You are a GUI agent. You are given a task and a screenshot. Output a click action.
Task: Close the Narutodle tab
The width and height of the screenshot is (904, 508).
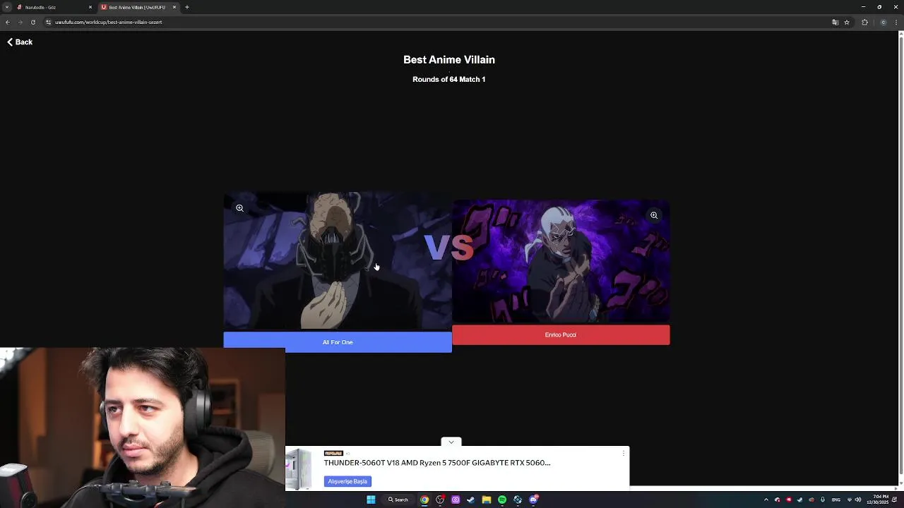point(90,7)
